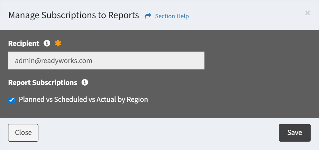Screen dimensions: 319x150
Task: Open the Section Help link
Action: click(x=172, y=16)
